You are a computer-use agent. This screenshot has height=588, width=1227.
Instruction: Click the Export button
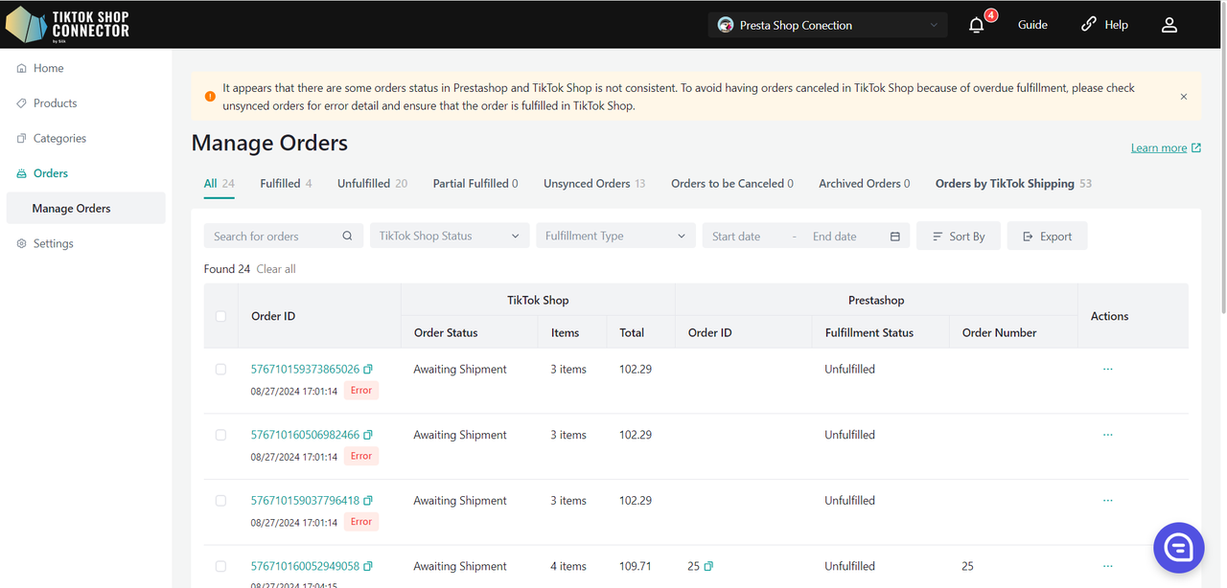point(1047,237)
